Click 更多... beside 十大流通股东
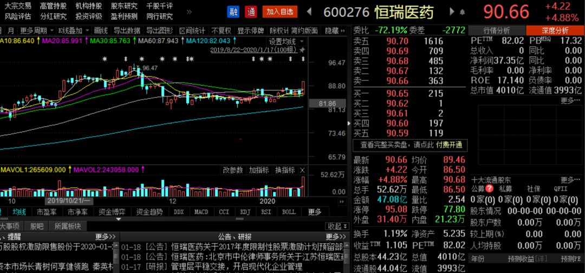585x273 pixels. (x=571, y=179)
